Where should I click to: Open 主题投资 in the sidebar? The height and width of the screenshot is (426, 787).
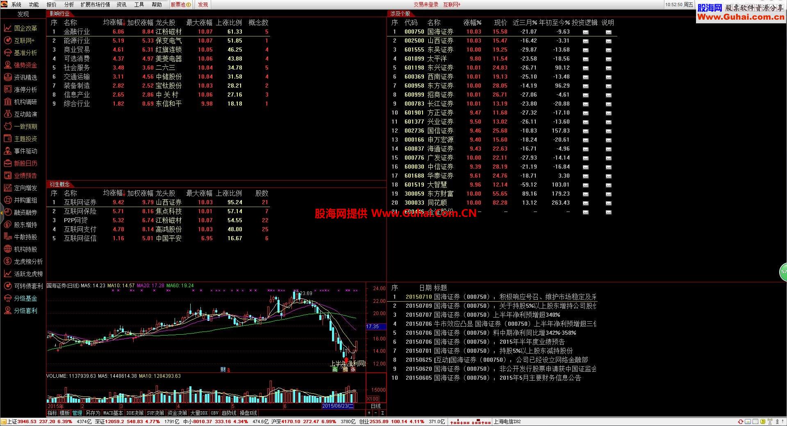20,139
